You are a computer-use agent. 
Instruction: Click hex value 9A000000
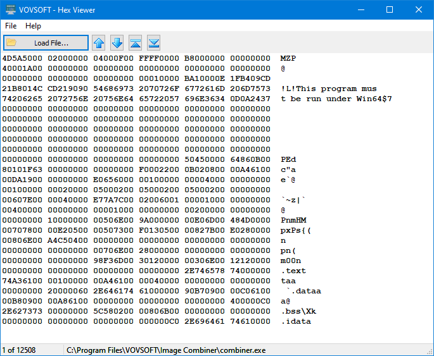(159, 220)
